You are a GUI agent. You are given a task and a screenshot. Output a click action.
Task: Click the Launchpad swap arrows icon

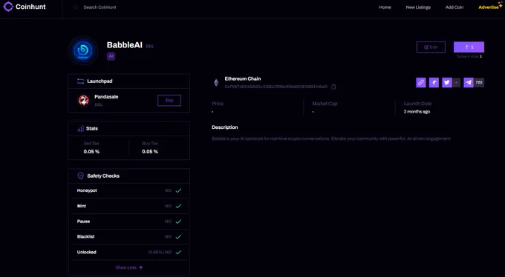point(80,81)
